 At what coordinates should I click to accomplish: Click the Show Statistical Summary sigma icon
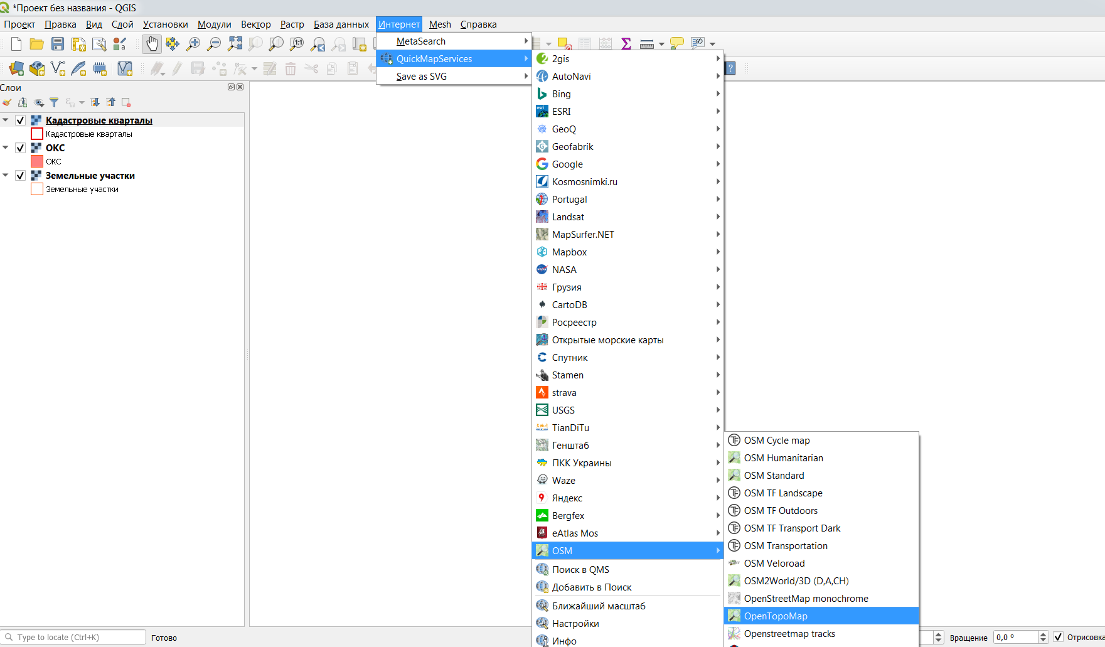pos(626,44)
